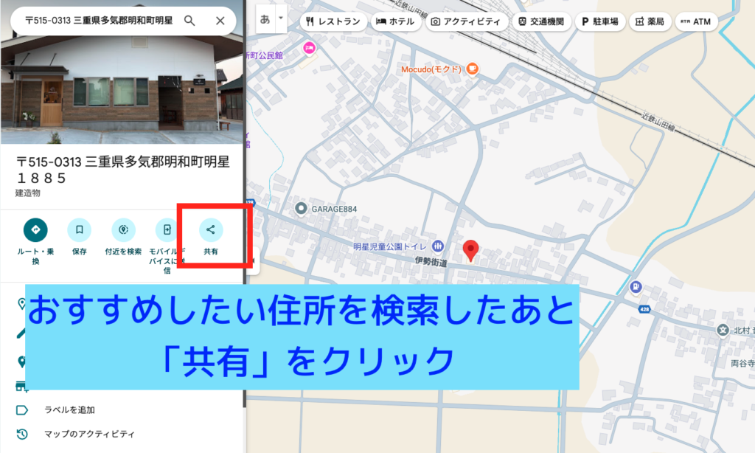Viewport: 755px width, 453px height.
Task: Click the red location pin on map
Action: 471,250
